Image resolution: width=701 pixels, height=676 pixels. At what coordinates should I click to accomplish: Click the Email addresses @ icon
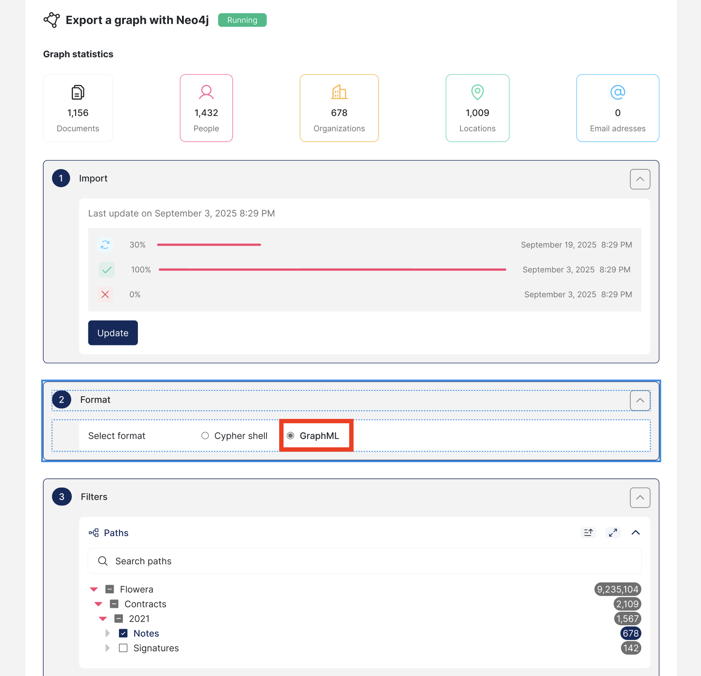[617, 92]
